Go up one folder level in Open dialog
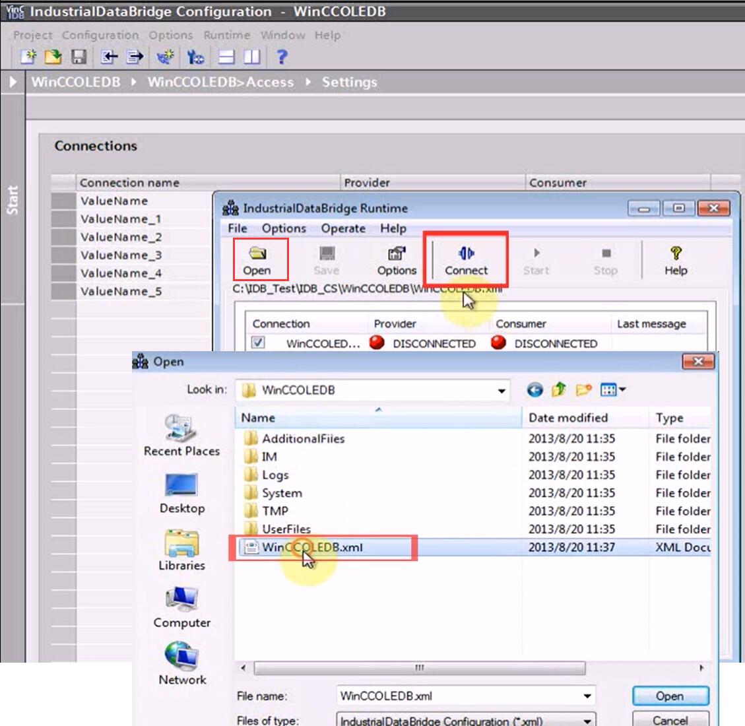Viewport: 745px width, 726px height. pyautogui.click(x=559, y=389)
